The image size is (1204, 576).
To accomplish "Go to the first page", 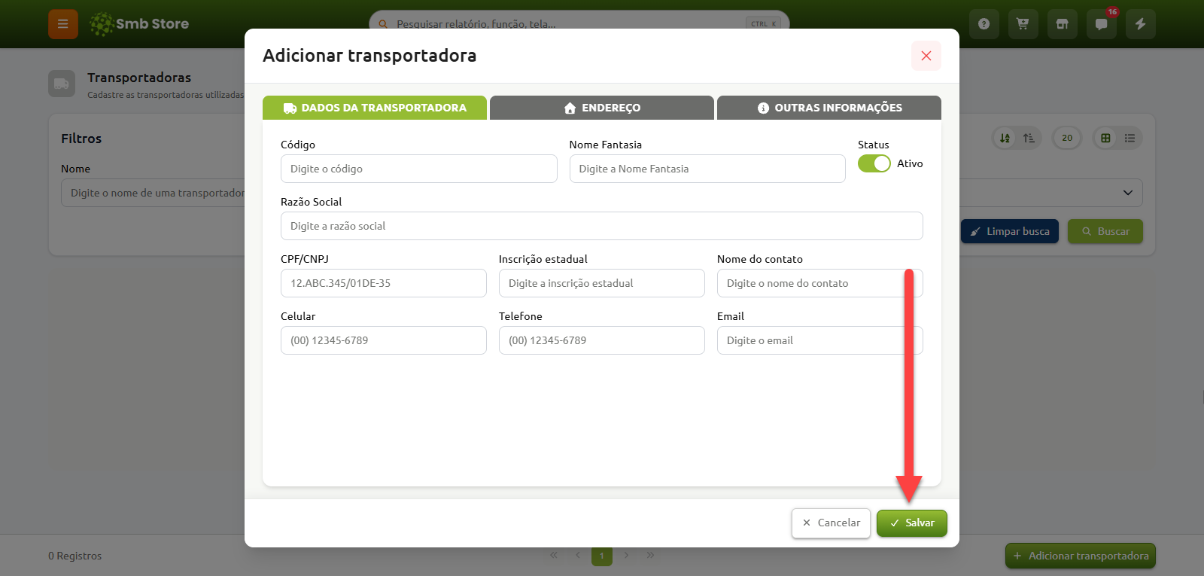I will (x=554, y=556).
